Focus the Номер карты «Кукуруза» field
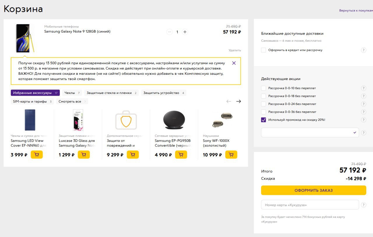The image size is (373, 237). [x=310, y=205]
